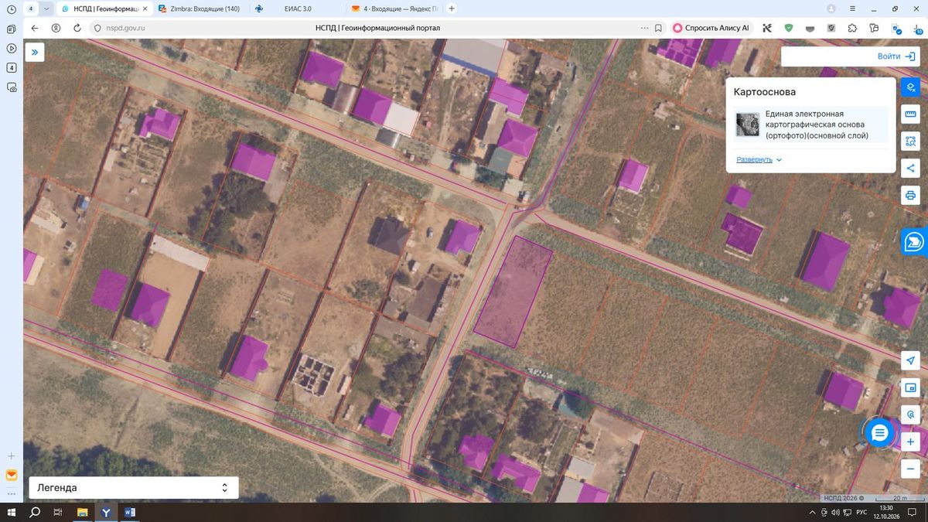Ask Alice AI via Спросить Алису AI
Viewport: 928px width, 522px height.
711,28
